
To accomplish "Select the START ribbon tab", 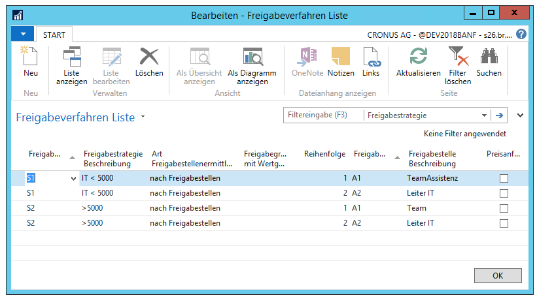I will [x=54, y=35].
